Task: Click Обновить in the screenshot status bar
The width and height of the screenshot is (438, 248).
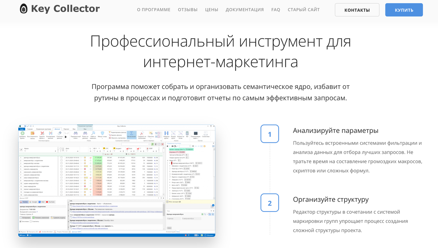Action: 209,235
